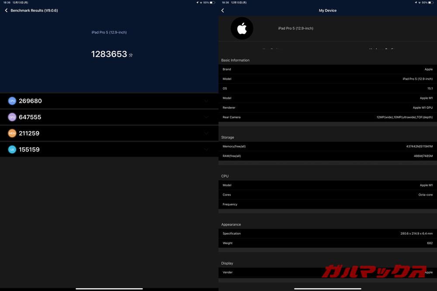
Task: Tap the total score 1283653
Action: pos(109,54)
